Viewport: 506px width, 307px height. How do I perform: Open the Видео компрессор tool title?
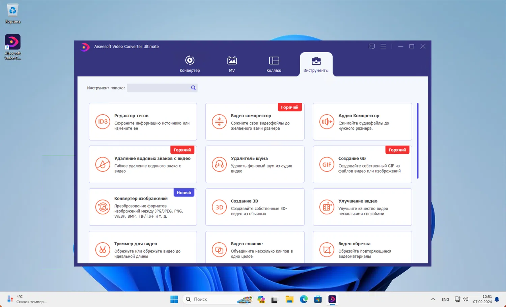pyautogui.click(x=251, y=116)
